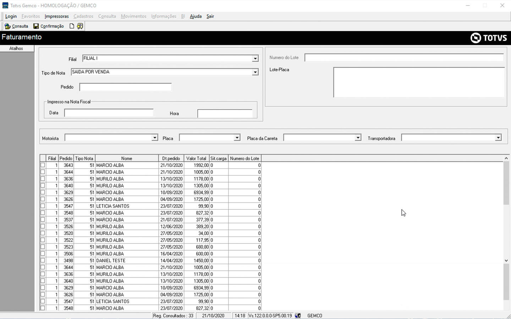Viewport: 511px width, 319px height.
Task: Click the status bar connection icon
Action: pyautogui.click(x=298, y=315)
